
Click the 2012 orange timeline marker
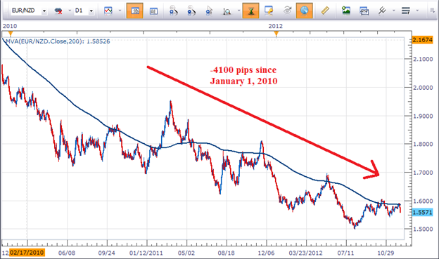pos(276,34)
